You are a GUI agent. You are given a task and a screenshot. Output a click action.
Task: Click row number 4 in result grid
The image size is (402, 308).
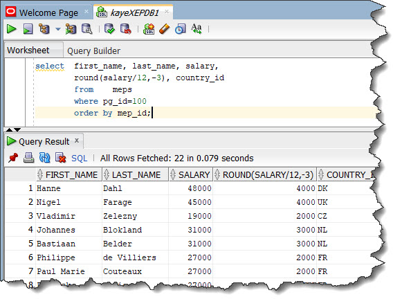(30, 229)
